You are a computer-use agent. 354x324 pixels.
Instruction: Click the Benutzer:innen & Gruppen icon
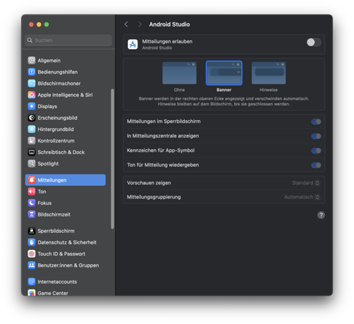click(32, 265)
